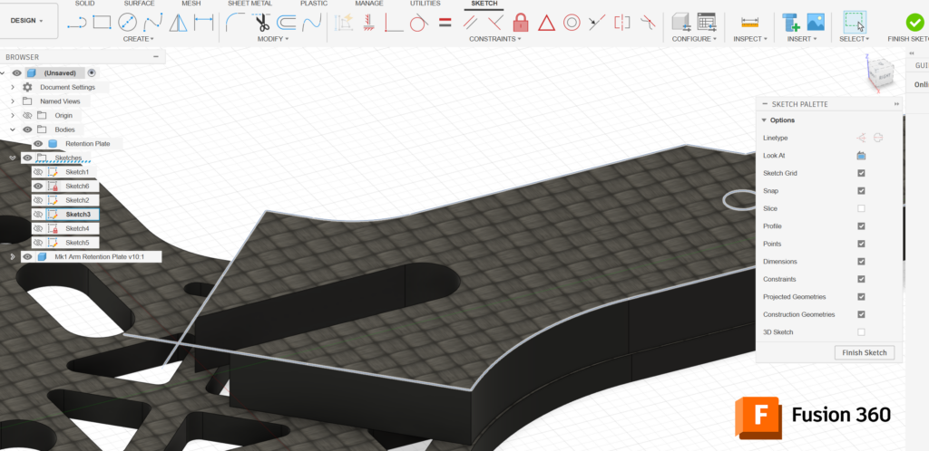Toggle the Construction Geometries checkbox

pos(862,314)
